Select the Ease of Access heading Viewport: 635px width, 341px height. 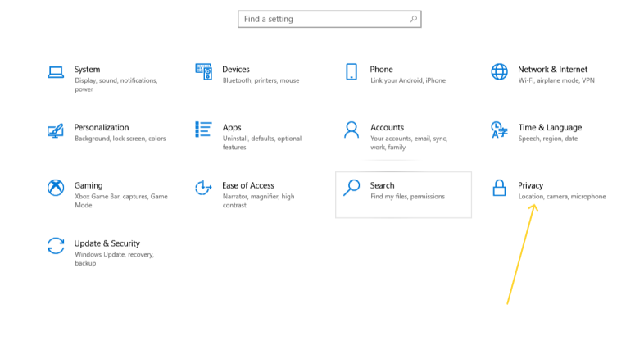(x=247, y=185)
